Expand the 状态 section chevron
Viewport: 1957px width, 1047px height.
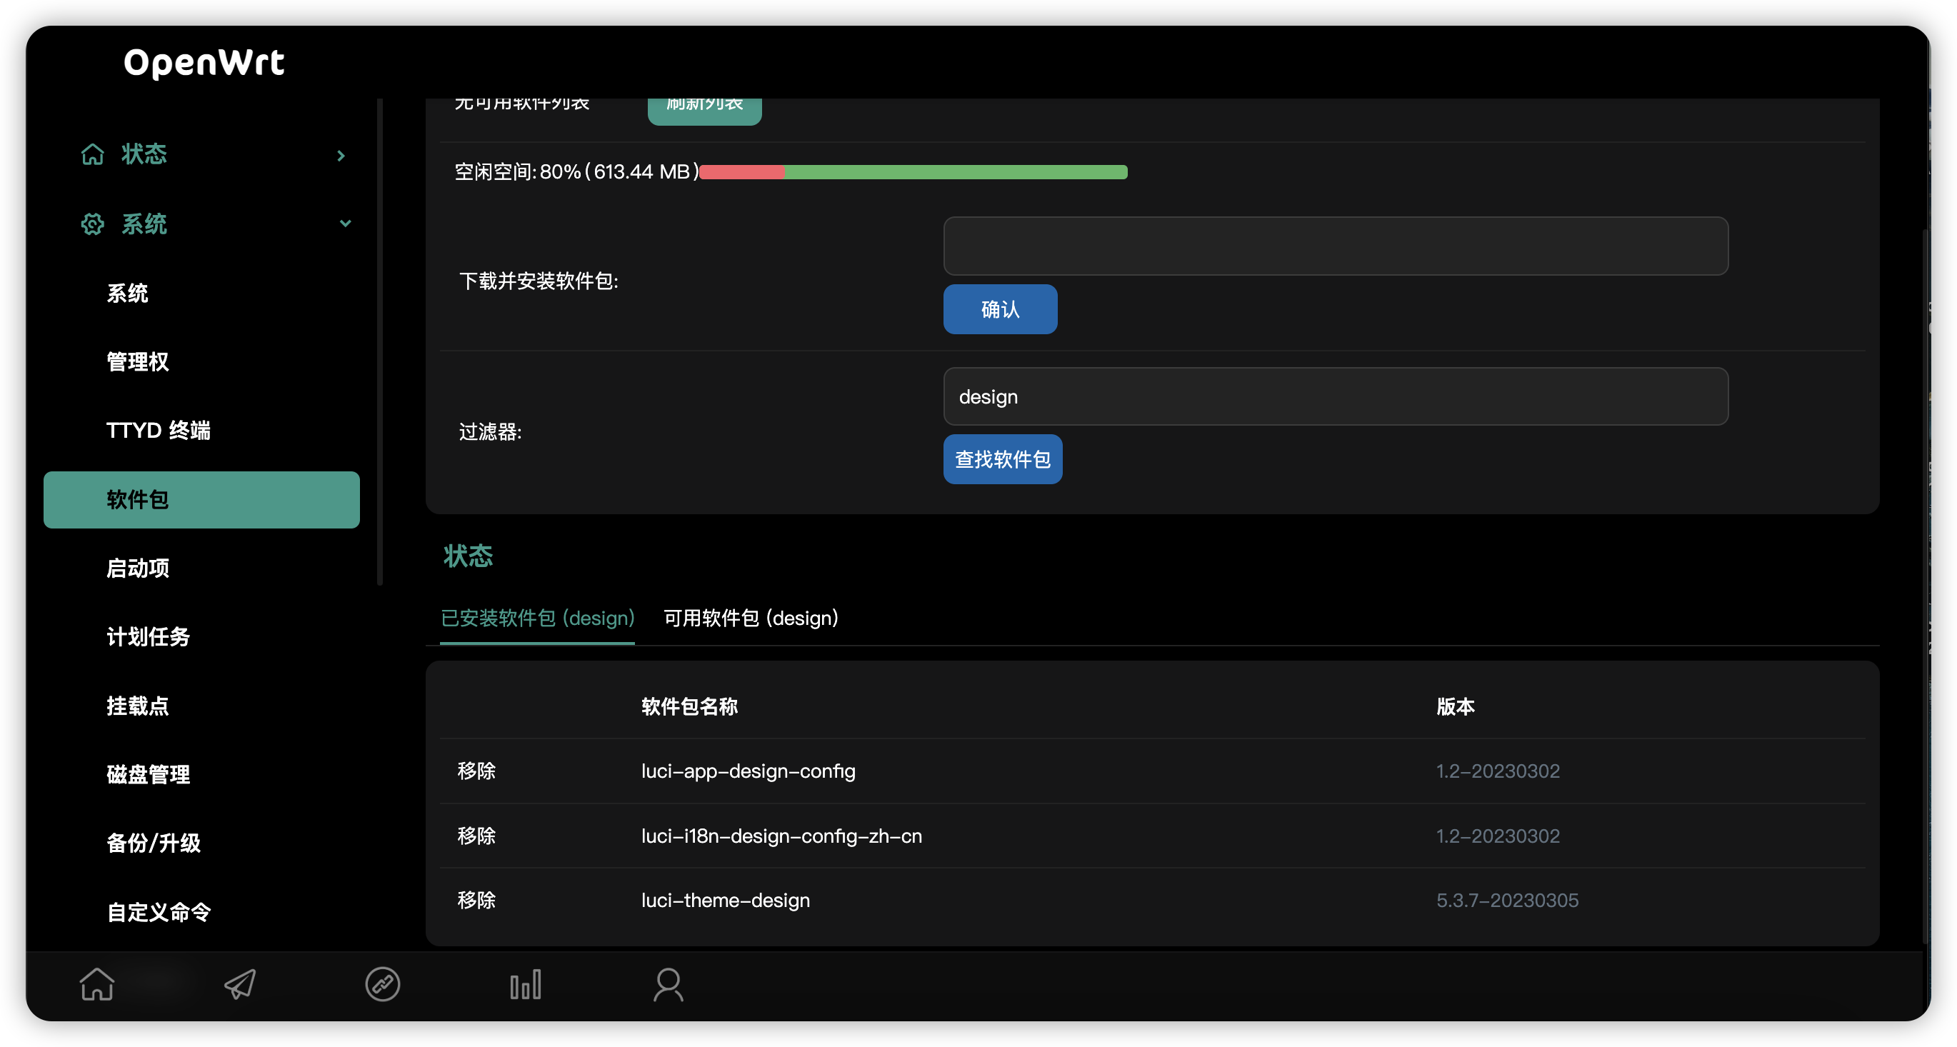pyautogui.click(x=341, y=155)
